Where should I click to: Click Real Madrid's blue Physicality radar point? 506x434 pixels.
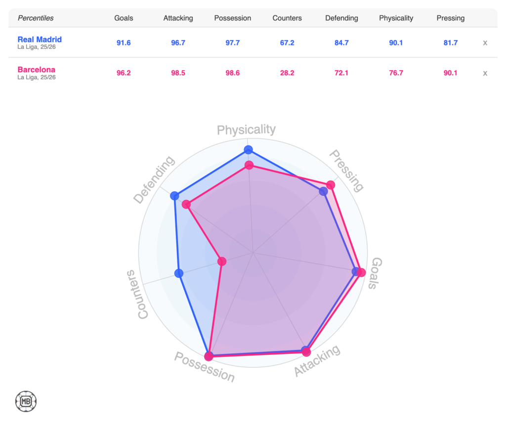pos(249,150)
